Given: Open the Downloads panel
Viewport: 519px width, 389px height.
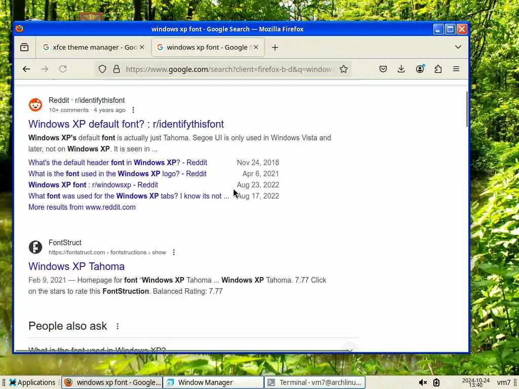Looking at the screenshot, I should (401, 69).
